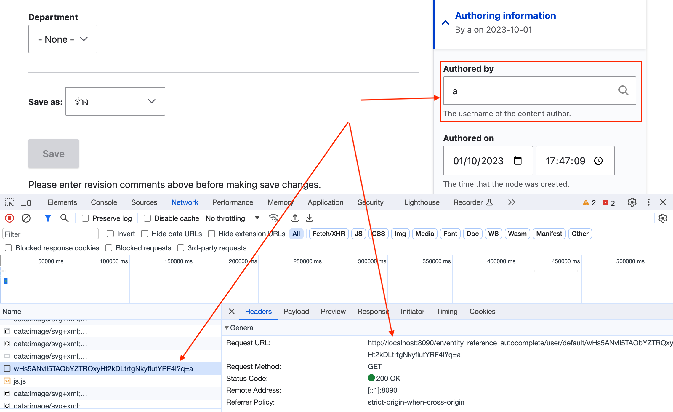The image size is (673, 412).
Task: Toggle device toolbar icon
Action: (26, 202)
